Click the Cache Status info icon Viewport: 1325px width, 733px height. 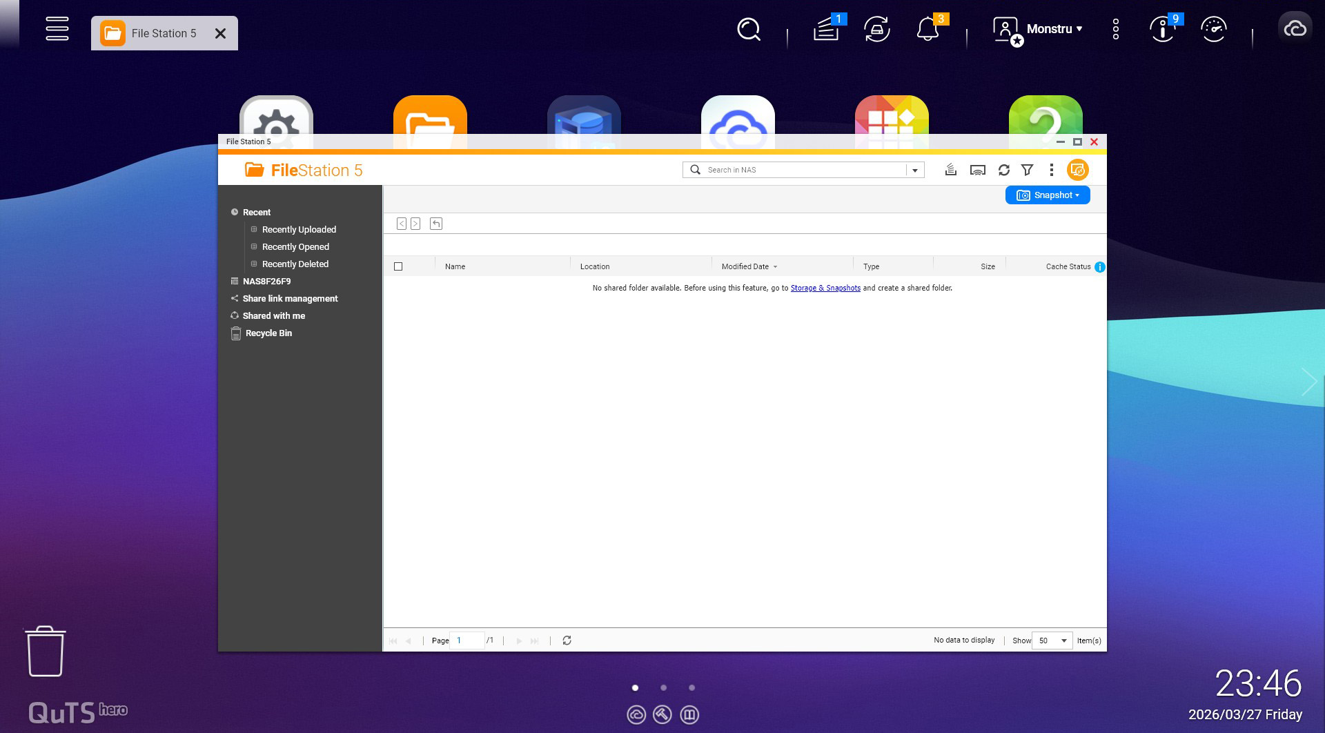coord(1099,267)
